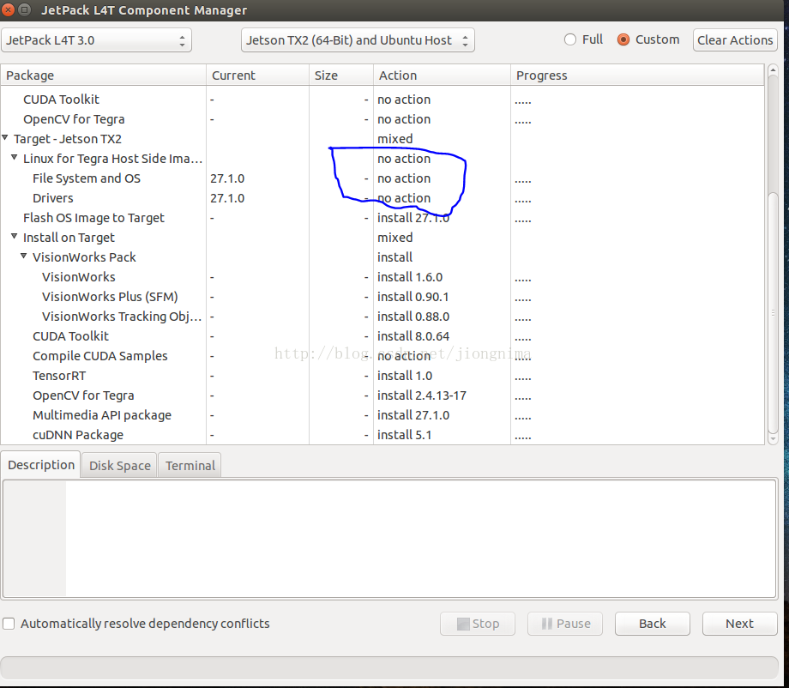
Task: Click the action cell for Drivers
Action: pyautogui.click(x=442, y=198)
